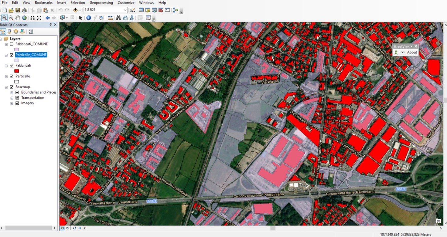
Task: Click the red Fabbricati symbol swatch
Action: (x=17, y=71)
